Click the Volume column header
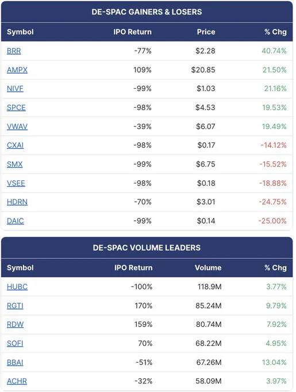The image size is (296, 392). 208,267
